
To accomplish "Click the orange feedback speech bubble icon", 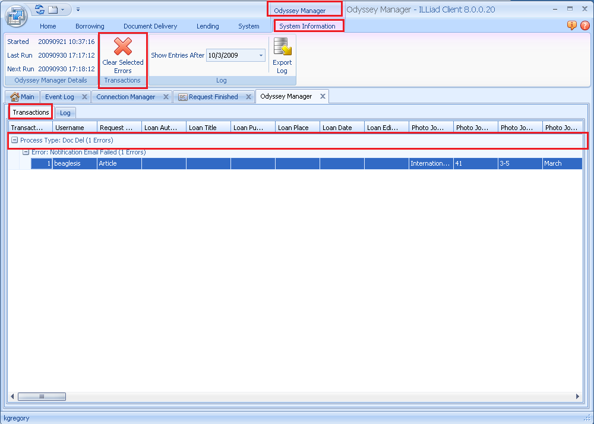I will coord(572,26).
